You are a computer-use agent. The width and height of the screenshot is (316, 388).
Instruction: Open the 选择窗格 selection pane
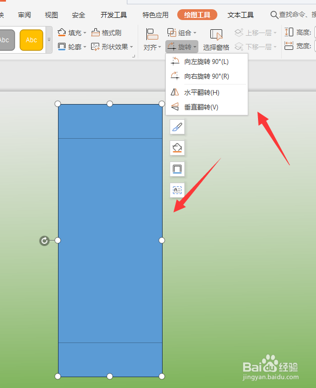216,40
